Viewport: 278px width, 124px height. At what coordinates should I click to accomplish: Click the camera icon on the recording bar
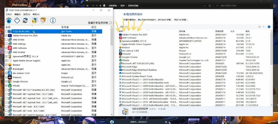coord(112,122)
